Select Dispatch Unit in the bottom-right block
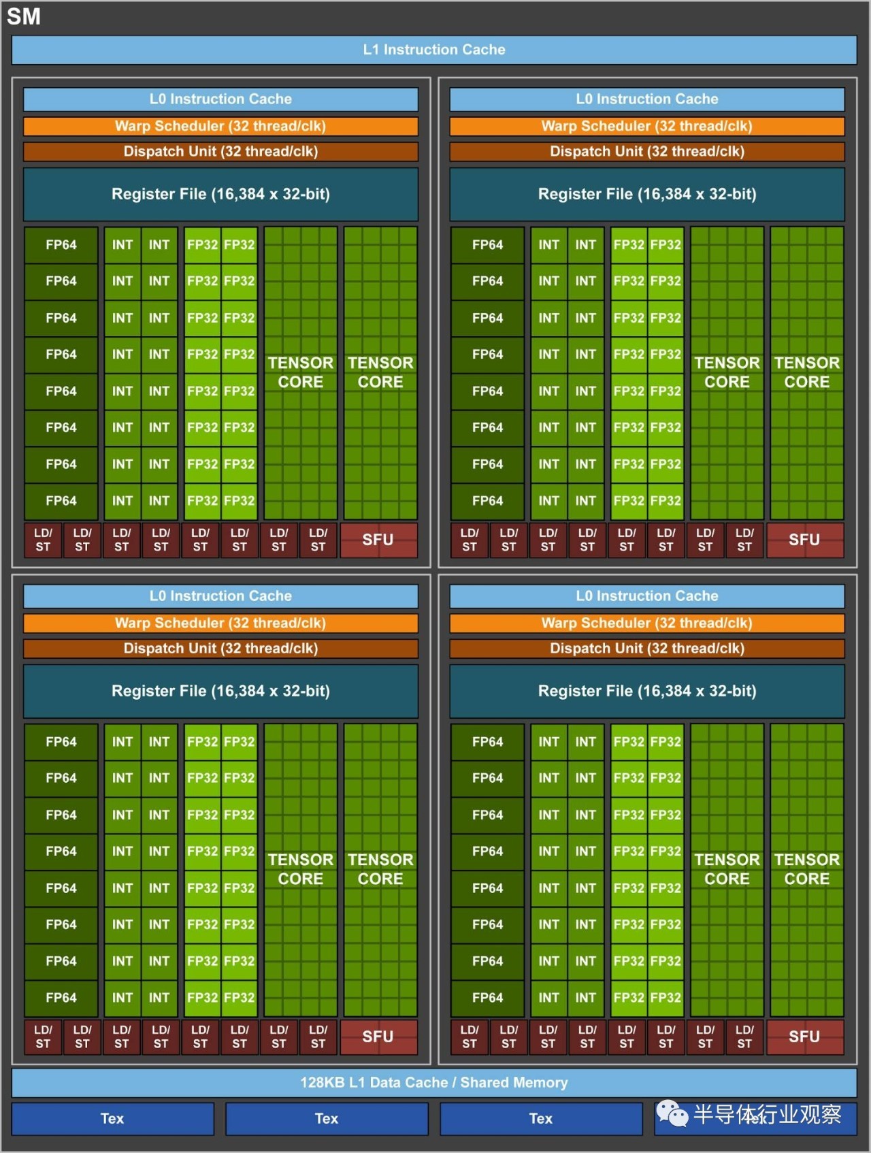This screenshot has height=1153, width=871. pos(647,649)
